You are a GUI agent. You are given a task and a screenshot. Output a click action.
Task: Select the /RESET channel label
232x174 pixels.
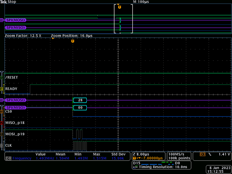[x=12, y=77]
